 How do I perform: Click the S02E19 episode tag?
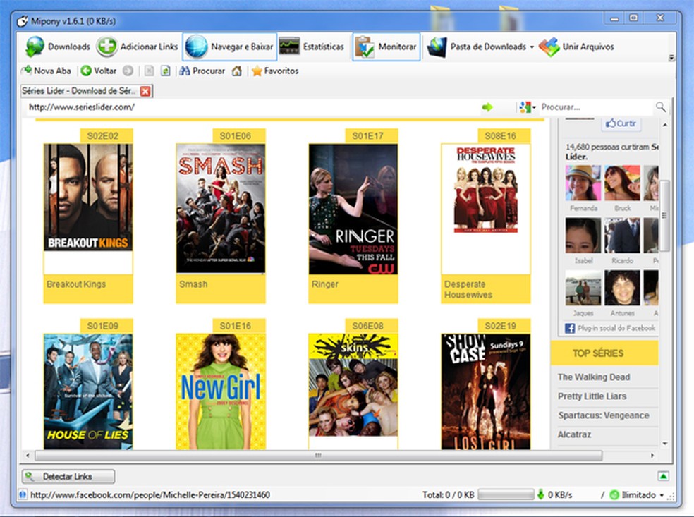coord(504,327)
